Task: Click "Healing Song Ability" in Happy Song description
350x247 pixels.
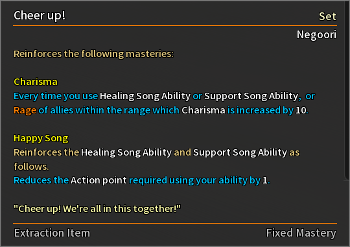Action: [126, 152]
